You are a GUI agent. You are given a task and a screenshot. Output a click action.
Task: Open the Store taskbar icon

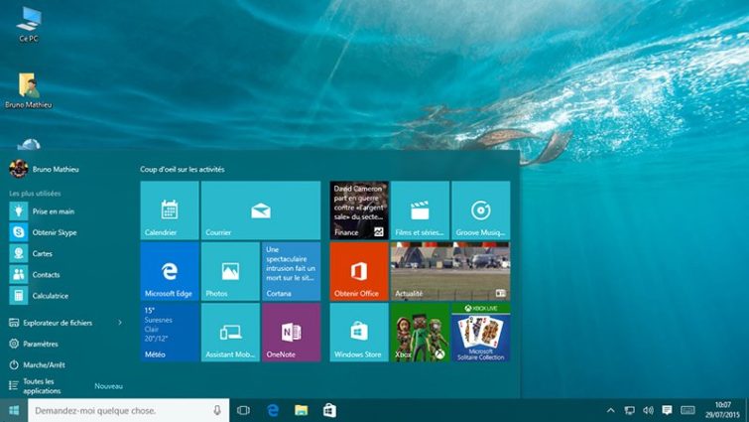[329, 410]
